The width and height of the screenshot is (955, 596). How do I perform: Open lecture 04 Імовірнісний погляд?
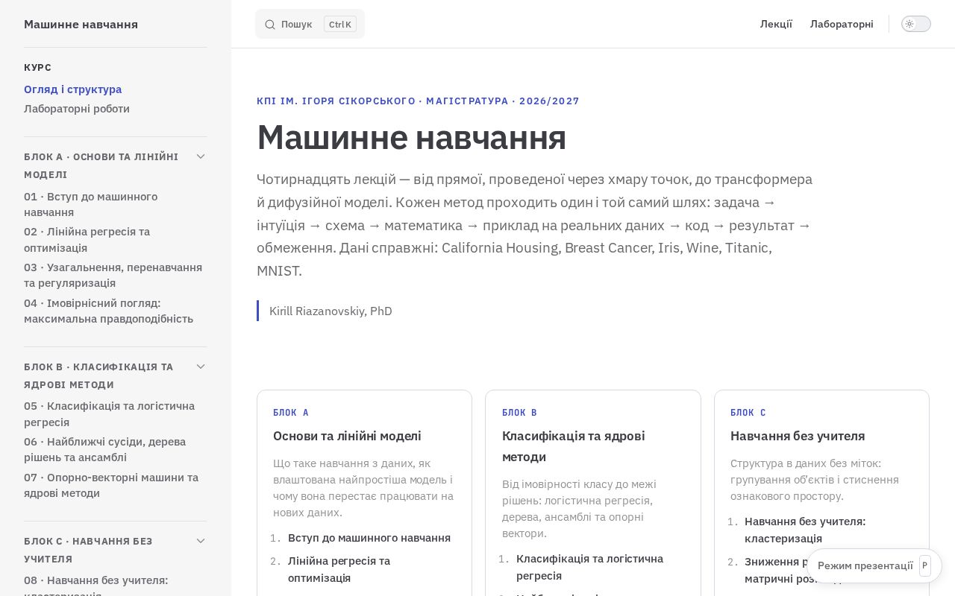pyautogui.click(x=109, y=311)
